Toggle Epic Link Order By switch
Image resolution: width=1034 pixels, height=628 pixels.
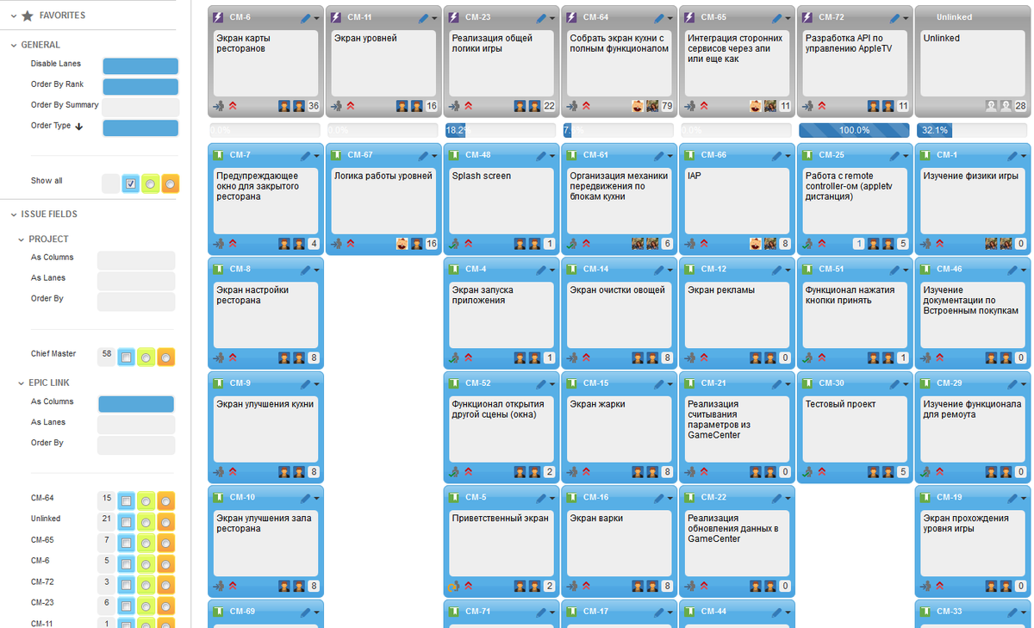coord(136,445)
